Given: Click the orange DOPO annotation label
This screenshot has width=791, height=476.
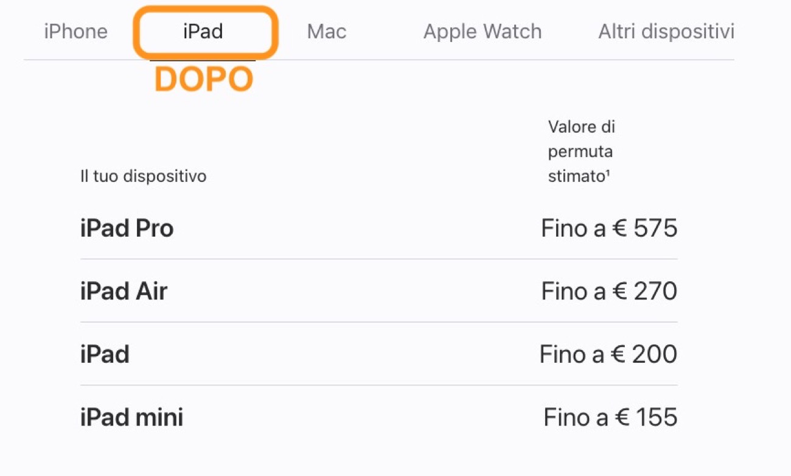Looking at the screenshot, I should (x=203, y=80).
